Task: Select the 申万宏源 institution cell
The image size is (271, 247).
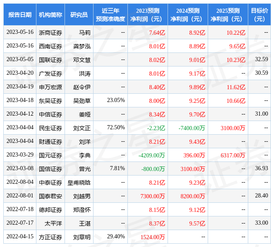Action: coord(50,87)
